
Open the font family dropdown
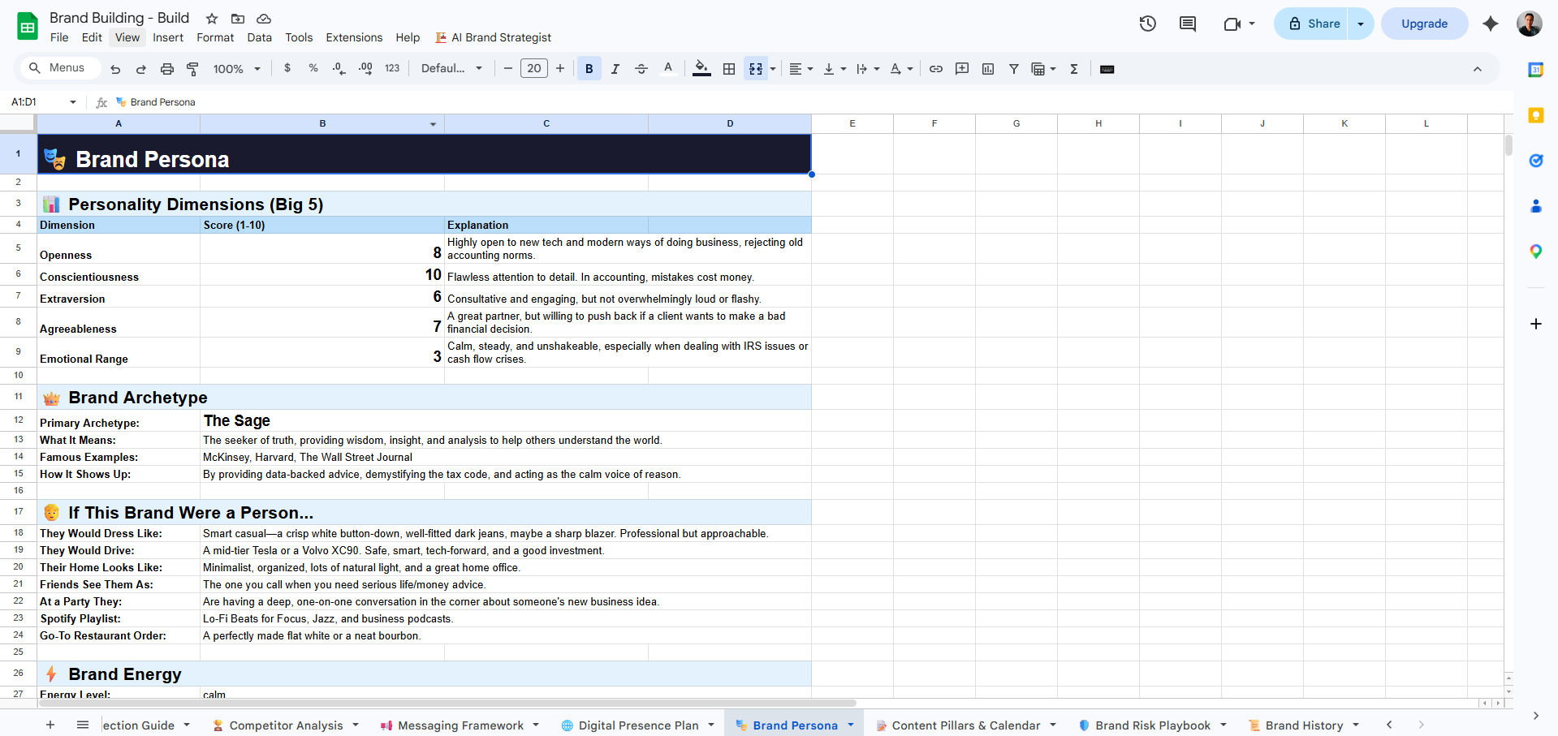point(451,69)
